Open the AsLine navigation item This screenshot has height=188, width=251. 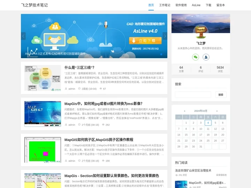(x=196, y=5)
